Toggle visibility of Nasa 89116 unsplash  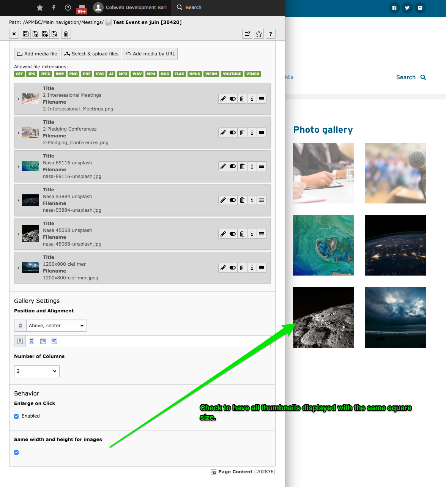(233, 166)
